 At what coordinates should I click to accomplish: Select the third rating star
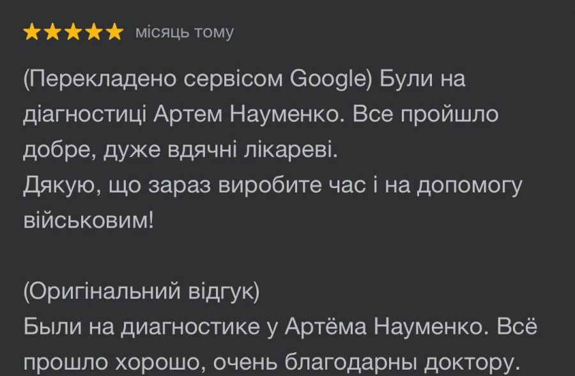pos(73,33)
